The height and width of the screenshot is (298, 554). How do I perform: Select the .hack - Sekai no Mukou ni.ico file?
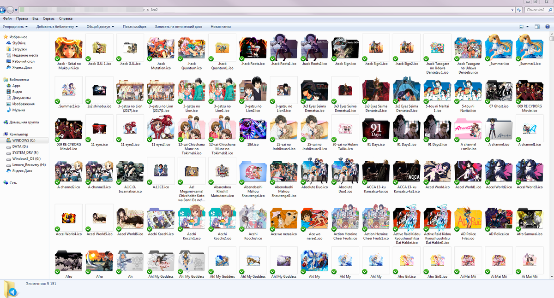click(68, 54)
